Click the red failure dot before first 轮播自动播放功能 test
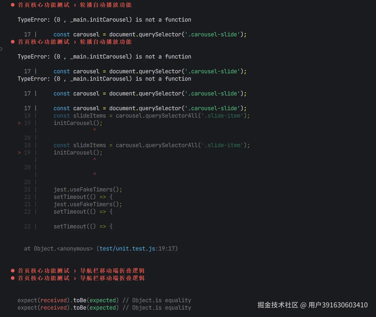The width and height of the screenshot is (376, 317). [13, 5]
